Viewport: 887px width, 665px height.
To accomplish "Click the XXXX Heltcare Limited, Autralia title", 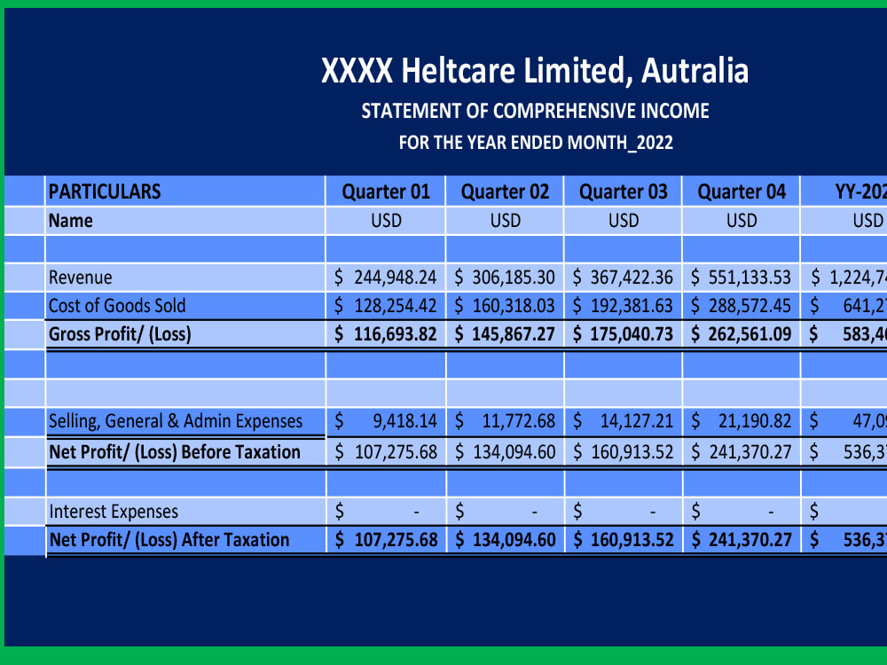I will 535,71.
